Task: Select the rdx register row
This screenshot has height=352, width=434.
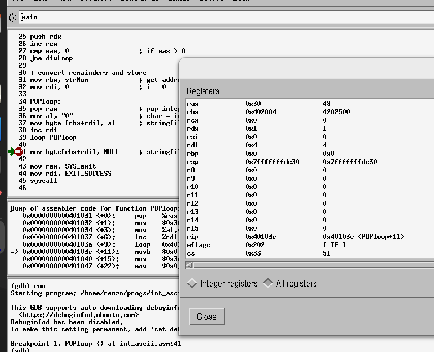Action: [x=310, y=129]
